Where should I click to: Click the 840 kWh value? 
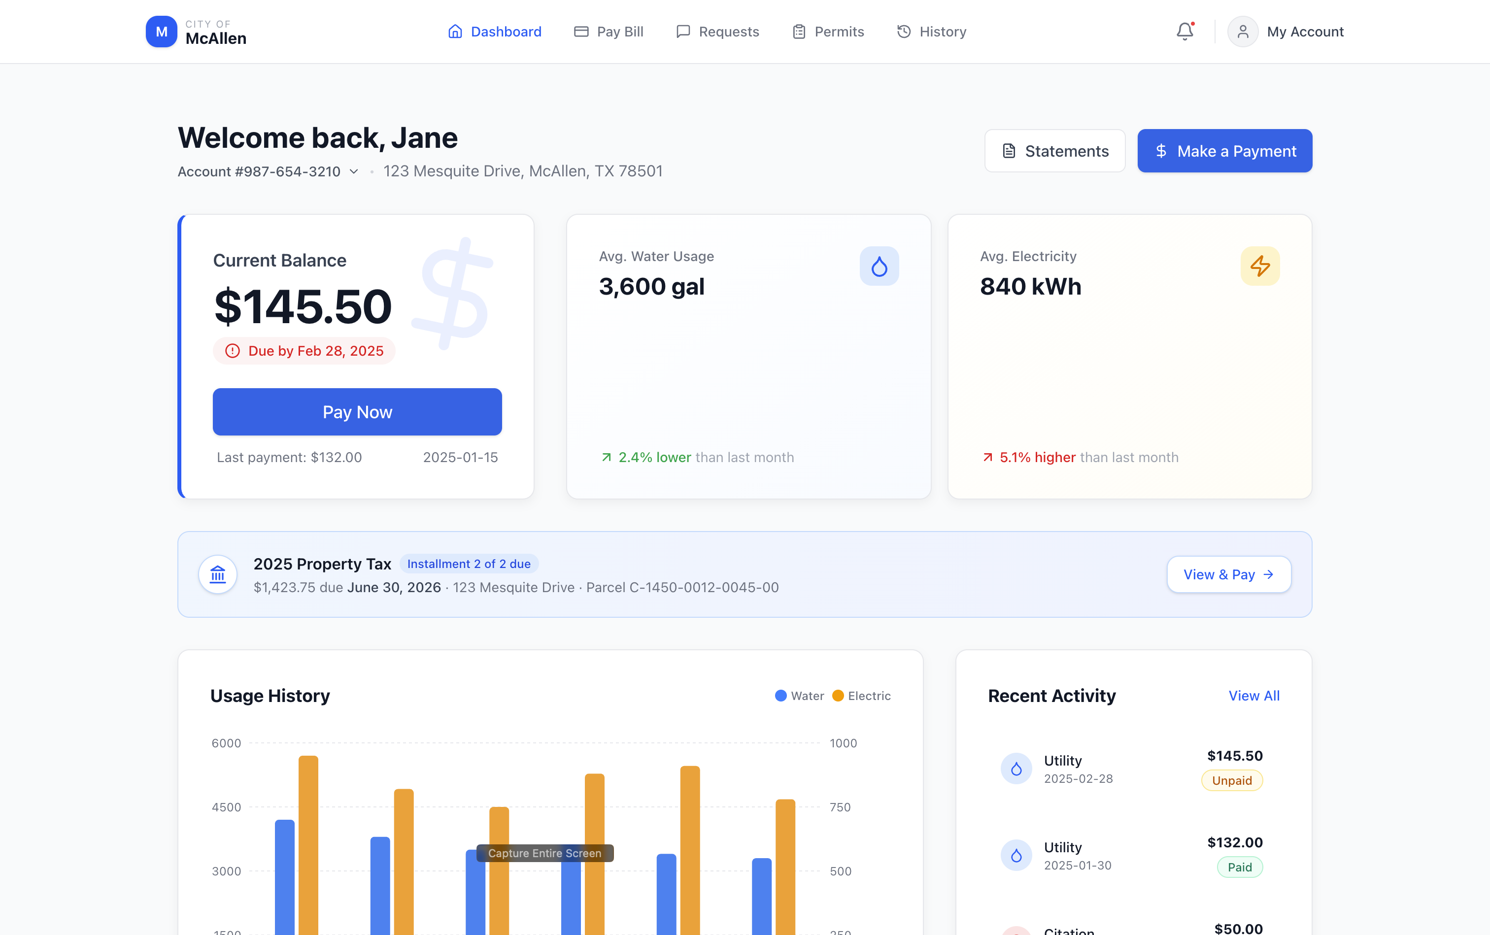(1030, 286)
